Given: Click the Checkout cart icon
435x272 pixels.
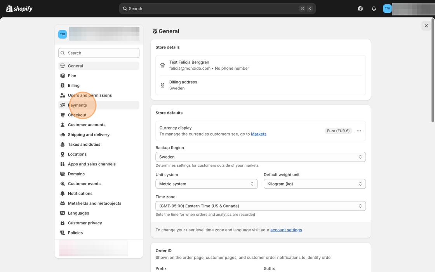Looking at the screenshot, I should tap(63, 115).
